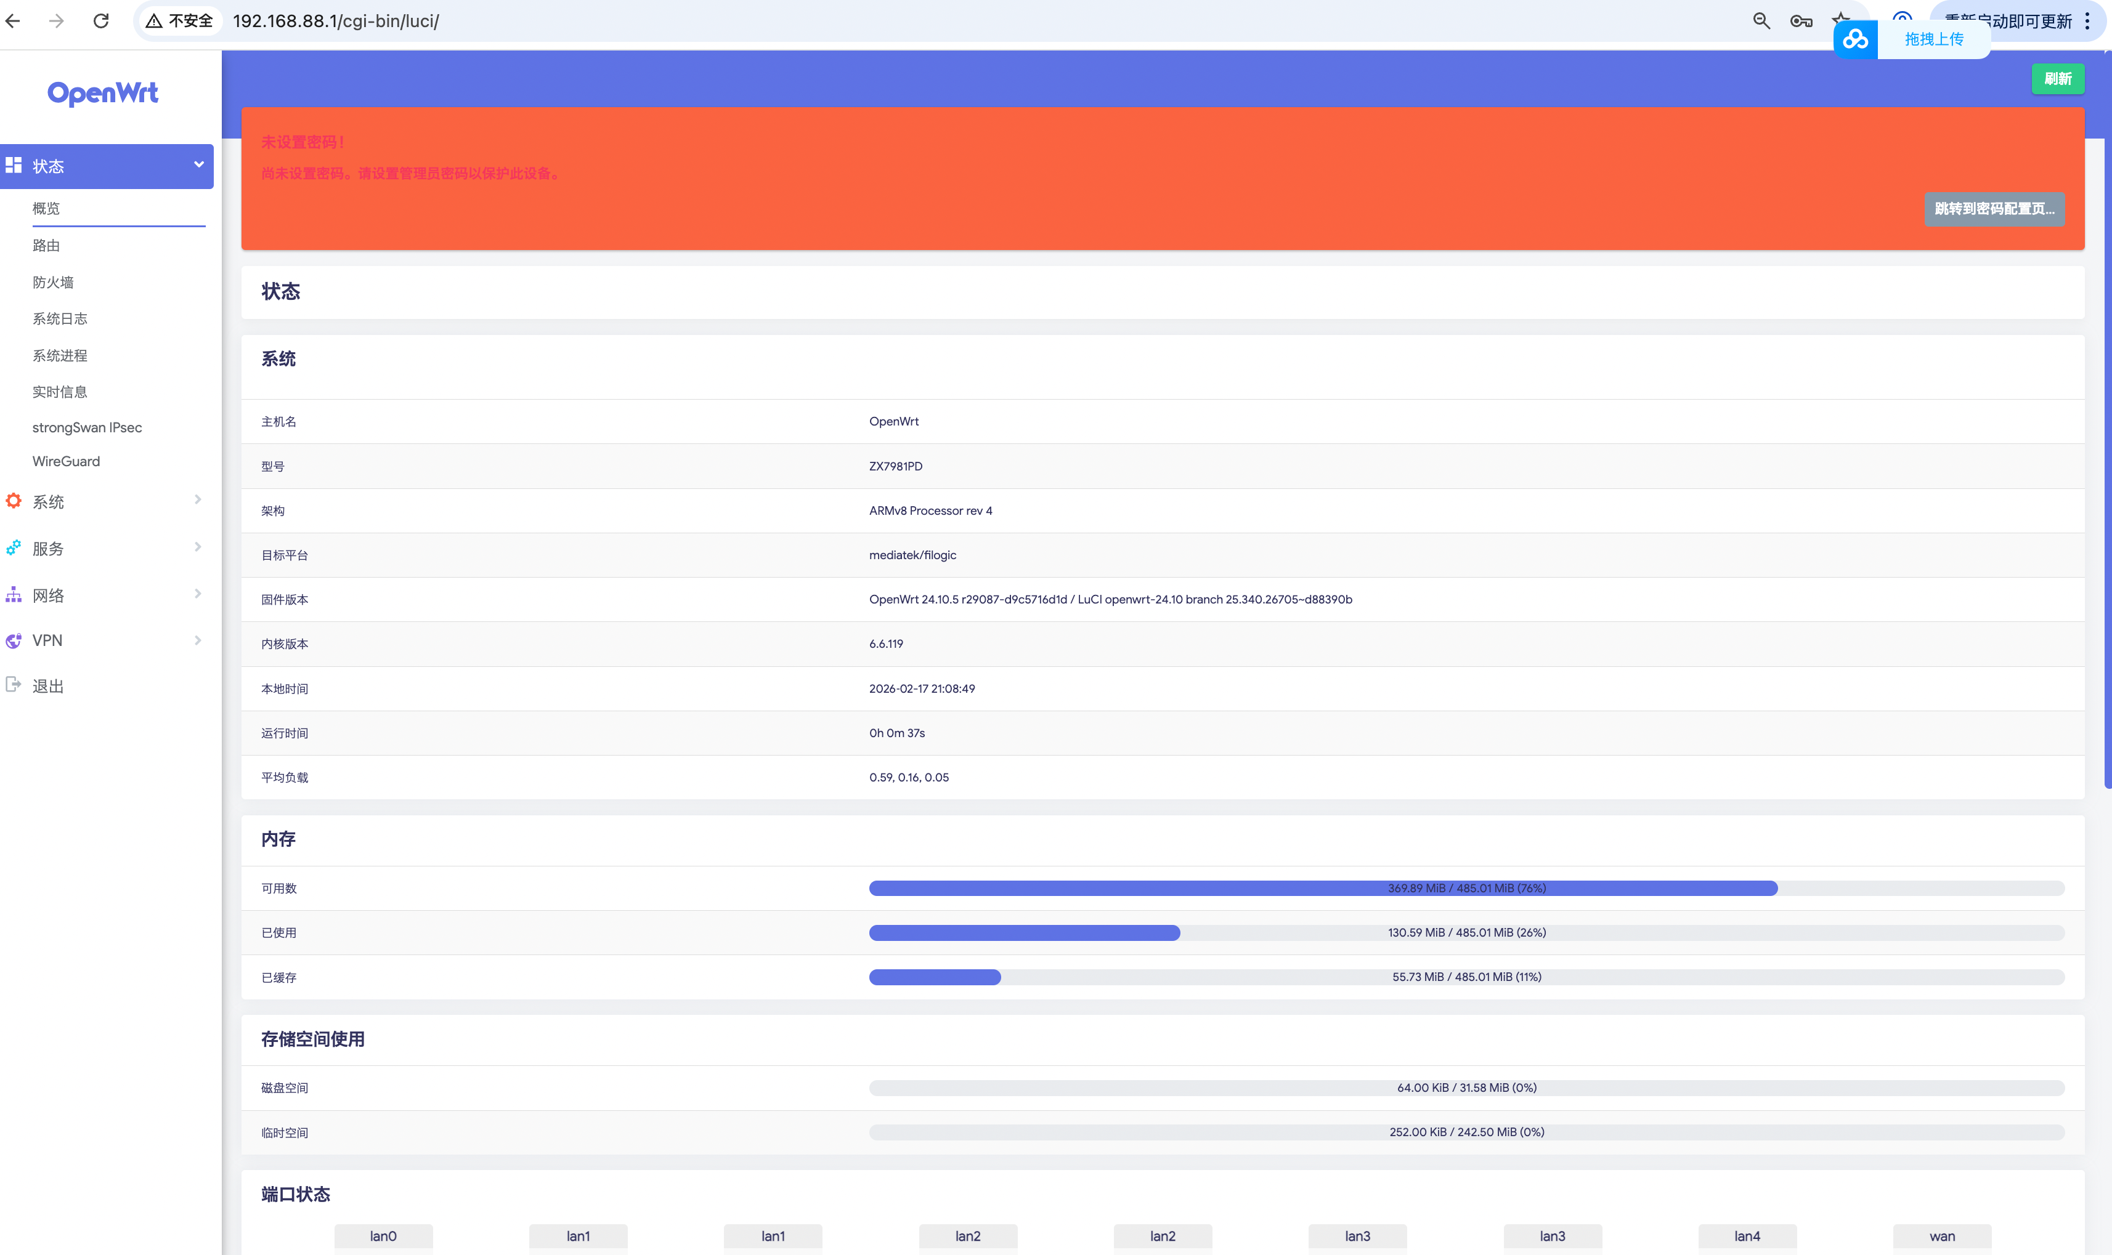Reload page with browser refresh icon
Image resolution: width=2112 pixels, height=1255 pixels.
tap(100, 21)
